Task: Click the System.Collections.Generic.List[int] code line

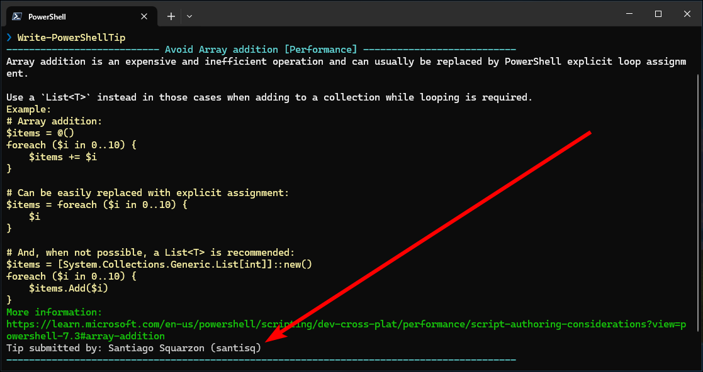Action: pos(159,265)
